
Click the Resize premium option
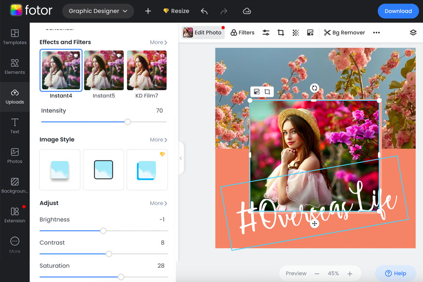coord(176,11)
